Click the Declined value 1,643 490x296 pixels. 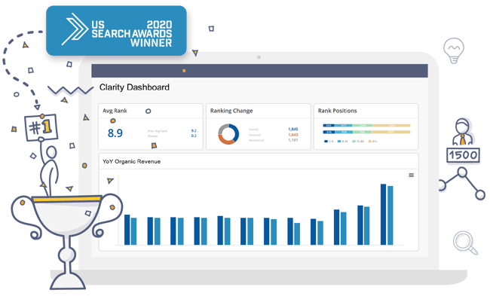tap(293, 135)
